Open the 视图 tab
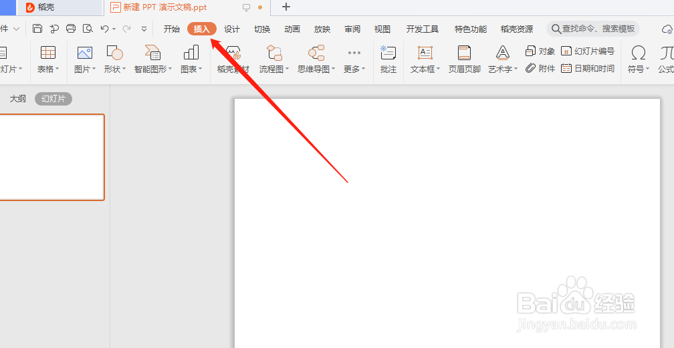 (382, 29)
